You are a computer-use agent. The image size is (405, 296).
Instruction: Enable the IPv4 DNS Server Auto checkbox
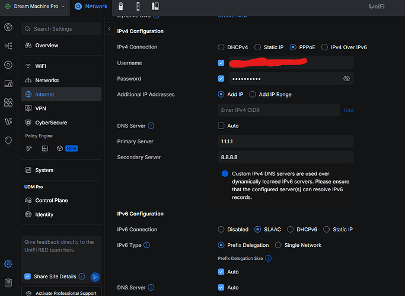coord(221,126)
